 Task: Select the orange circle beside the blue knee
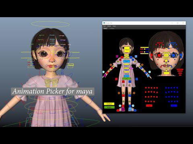pos(134,93)
